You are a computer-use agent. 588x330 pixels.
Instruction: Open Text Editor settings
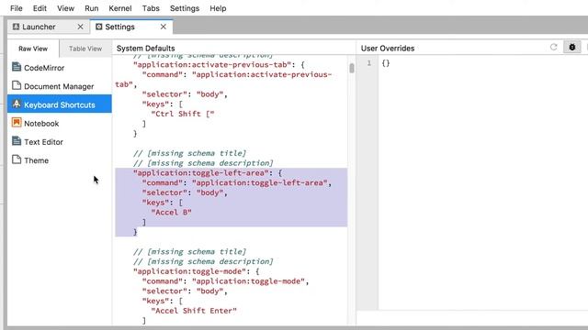tap(60, 142)
